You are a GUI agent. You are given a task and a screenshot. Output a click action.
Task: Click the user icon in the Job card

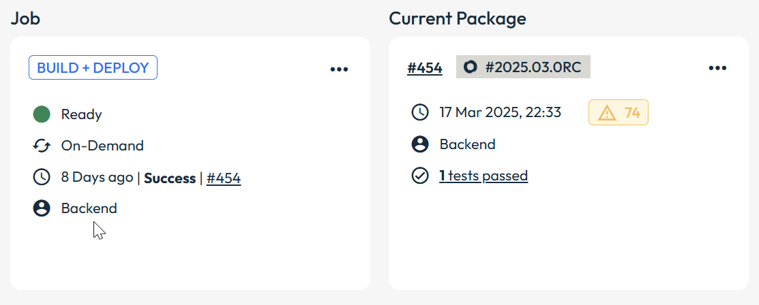42,208
